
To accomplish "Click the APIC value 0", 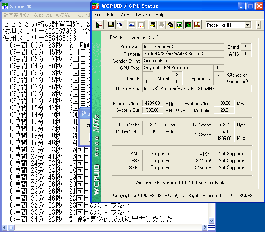I will (x=246, y=54).
